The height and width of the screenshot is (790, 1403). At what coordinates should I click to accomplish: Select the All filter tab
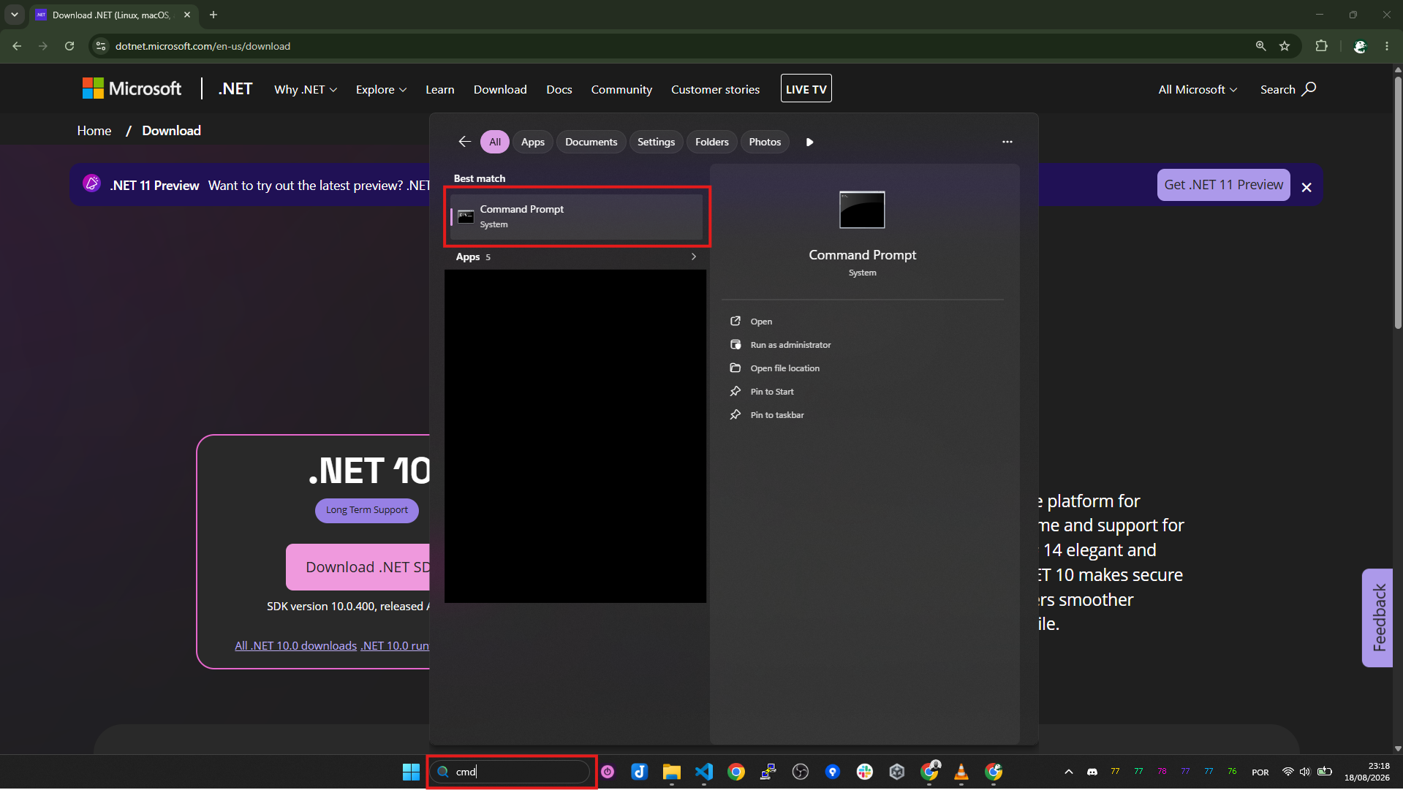[495, 142]
